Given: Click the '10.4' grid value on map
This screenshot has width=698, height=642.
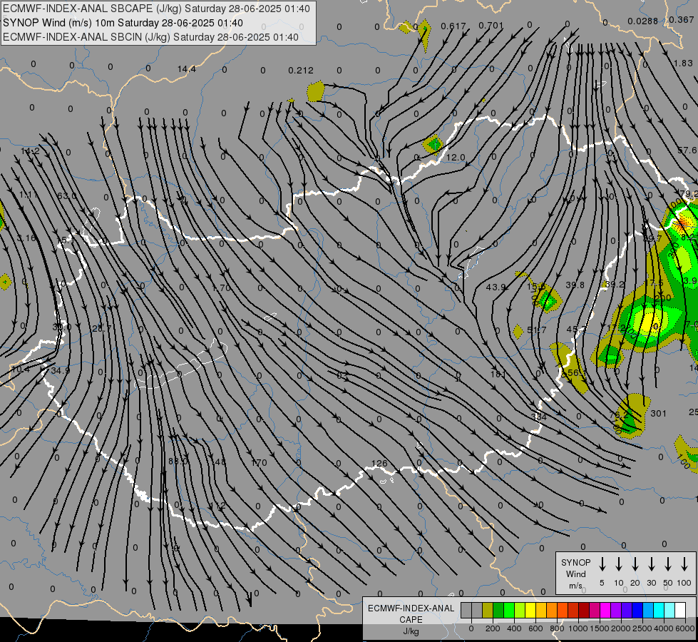Looking at the screenshot, I should 21,369.
